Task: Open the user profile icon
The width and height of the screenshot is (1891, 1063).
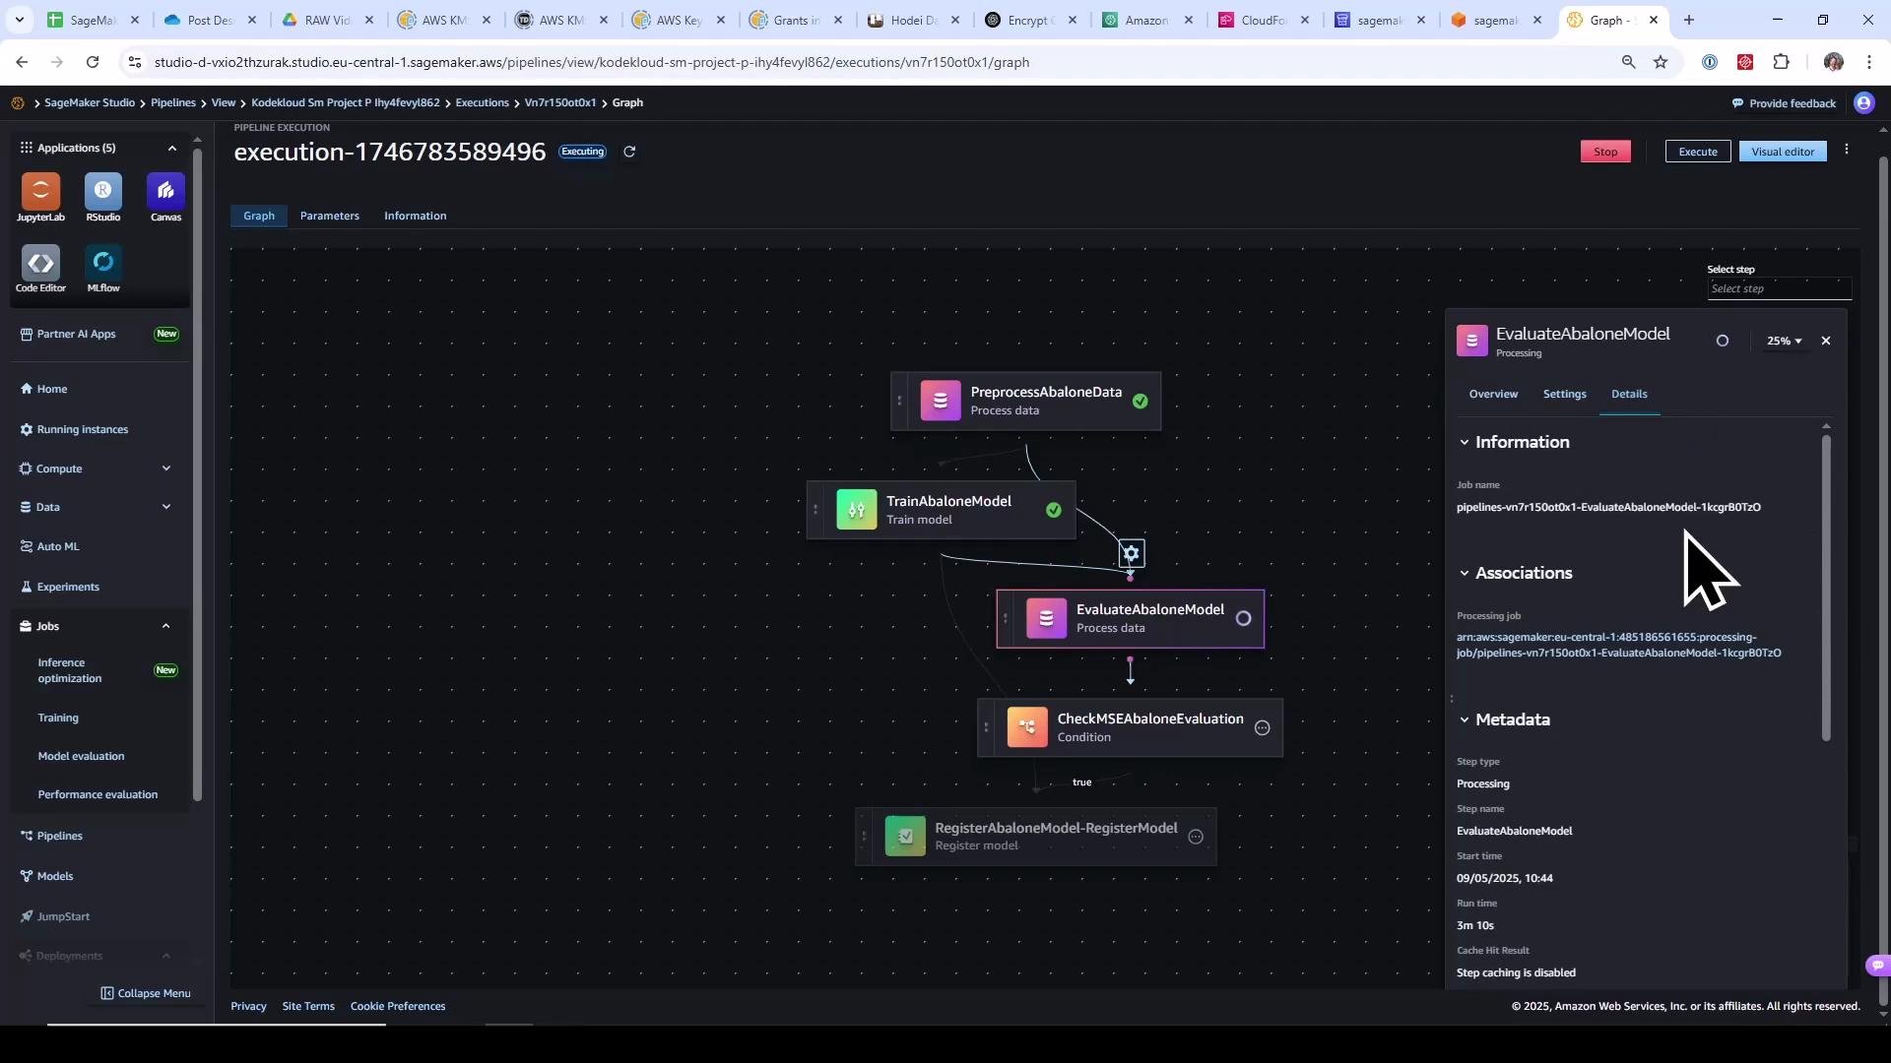Action: [1863, 102]
